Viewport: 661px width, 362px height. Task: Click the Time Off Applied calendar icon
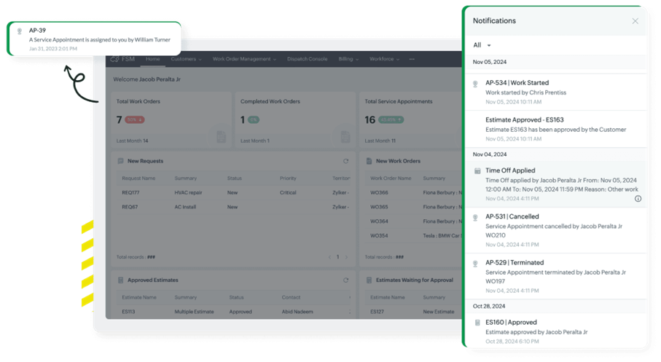coord(477,170)
